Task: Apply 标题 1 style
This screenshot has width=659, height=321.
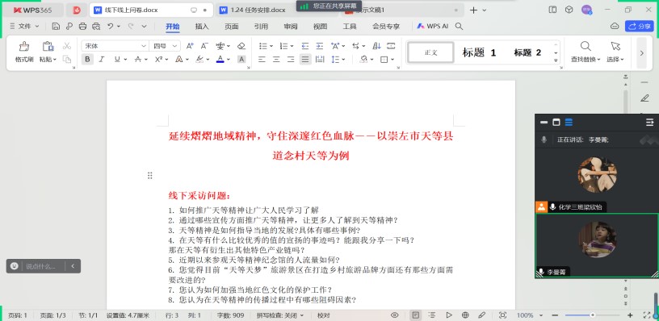Action: [x=479, y=52]
